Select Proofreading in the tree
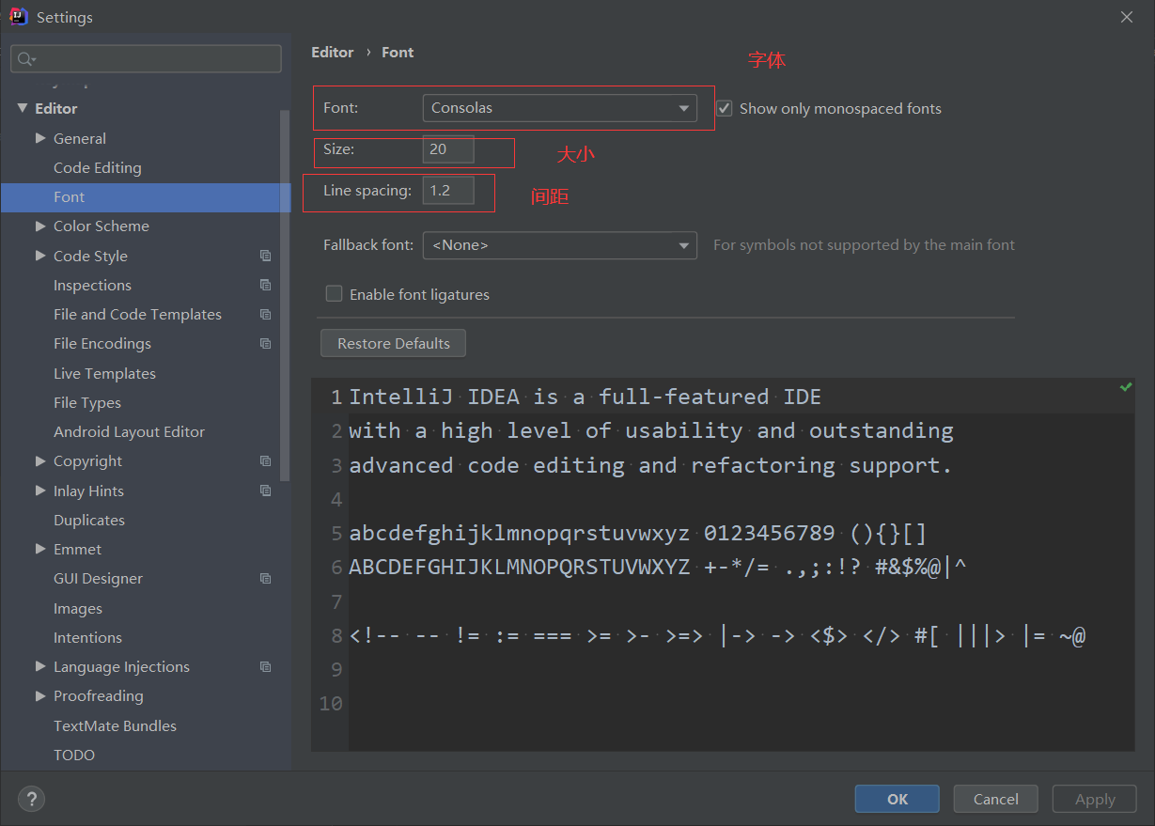Image resolution: width=1155 pixels, height=826 pixels. coord(99,695)
